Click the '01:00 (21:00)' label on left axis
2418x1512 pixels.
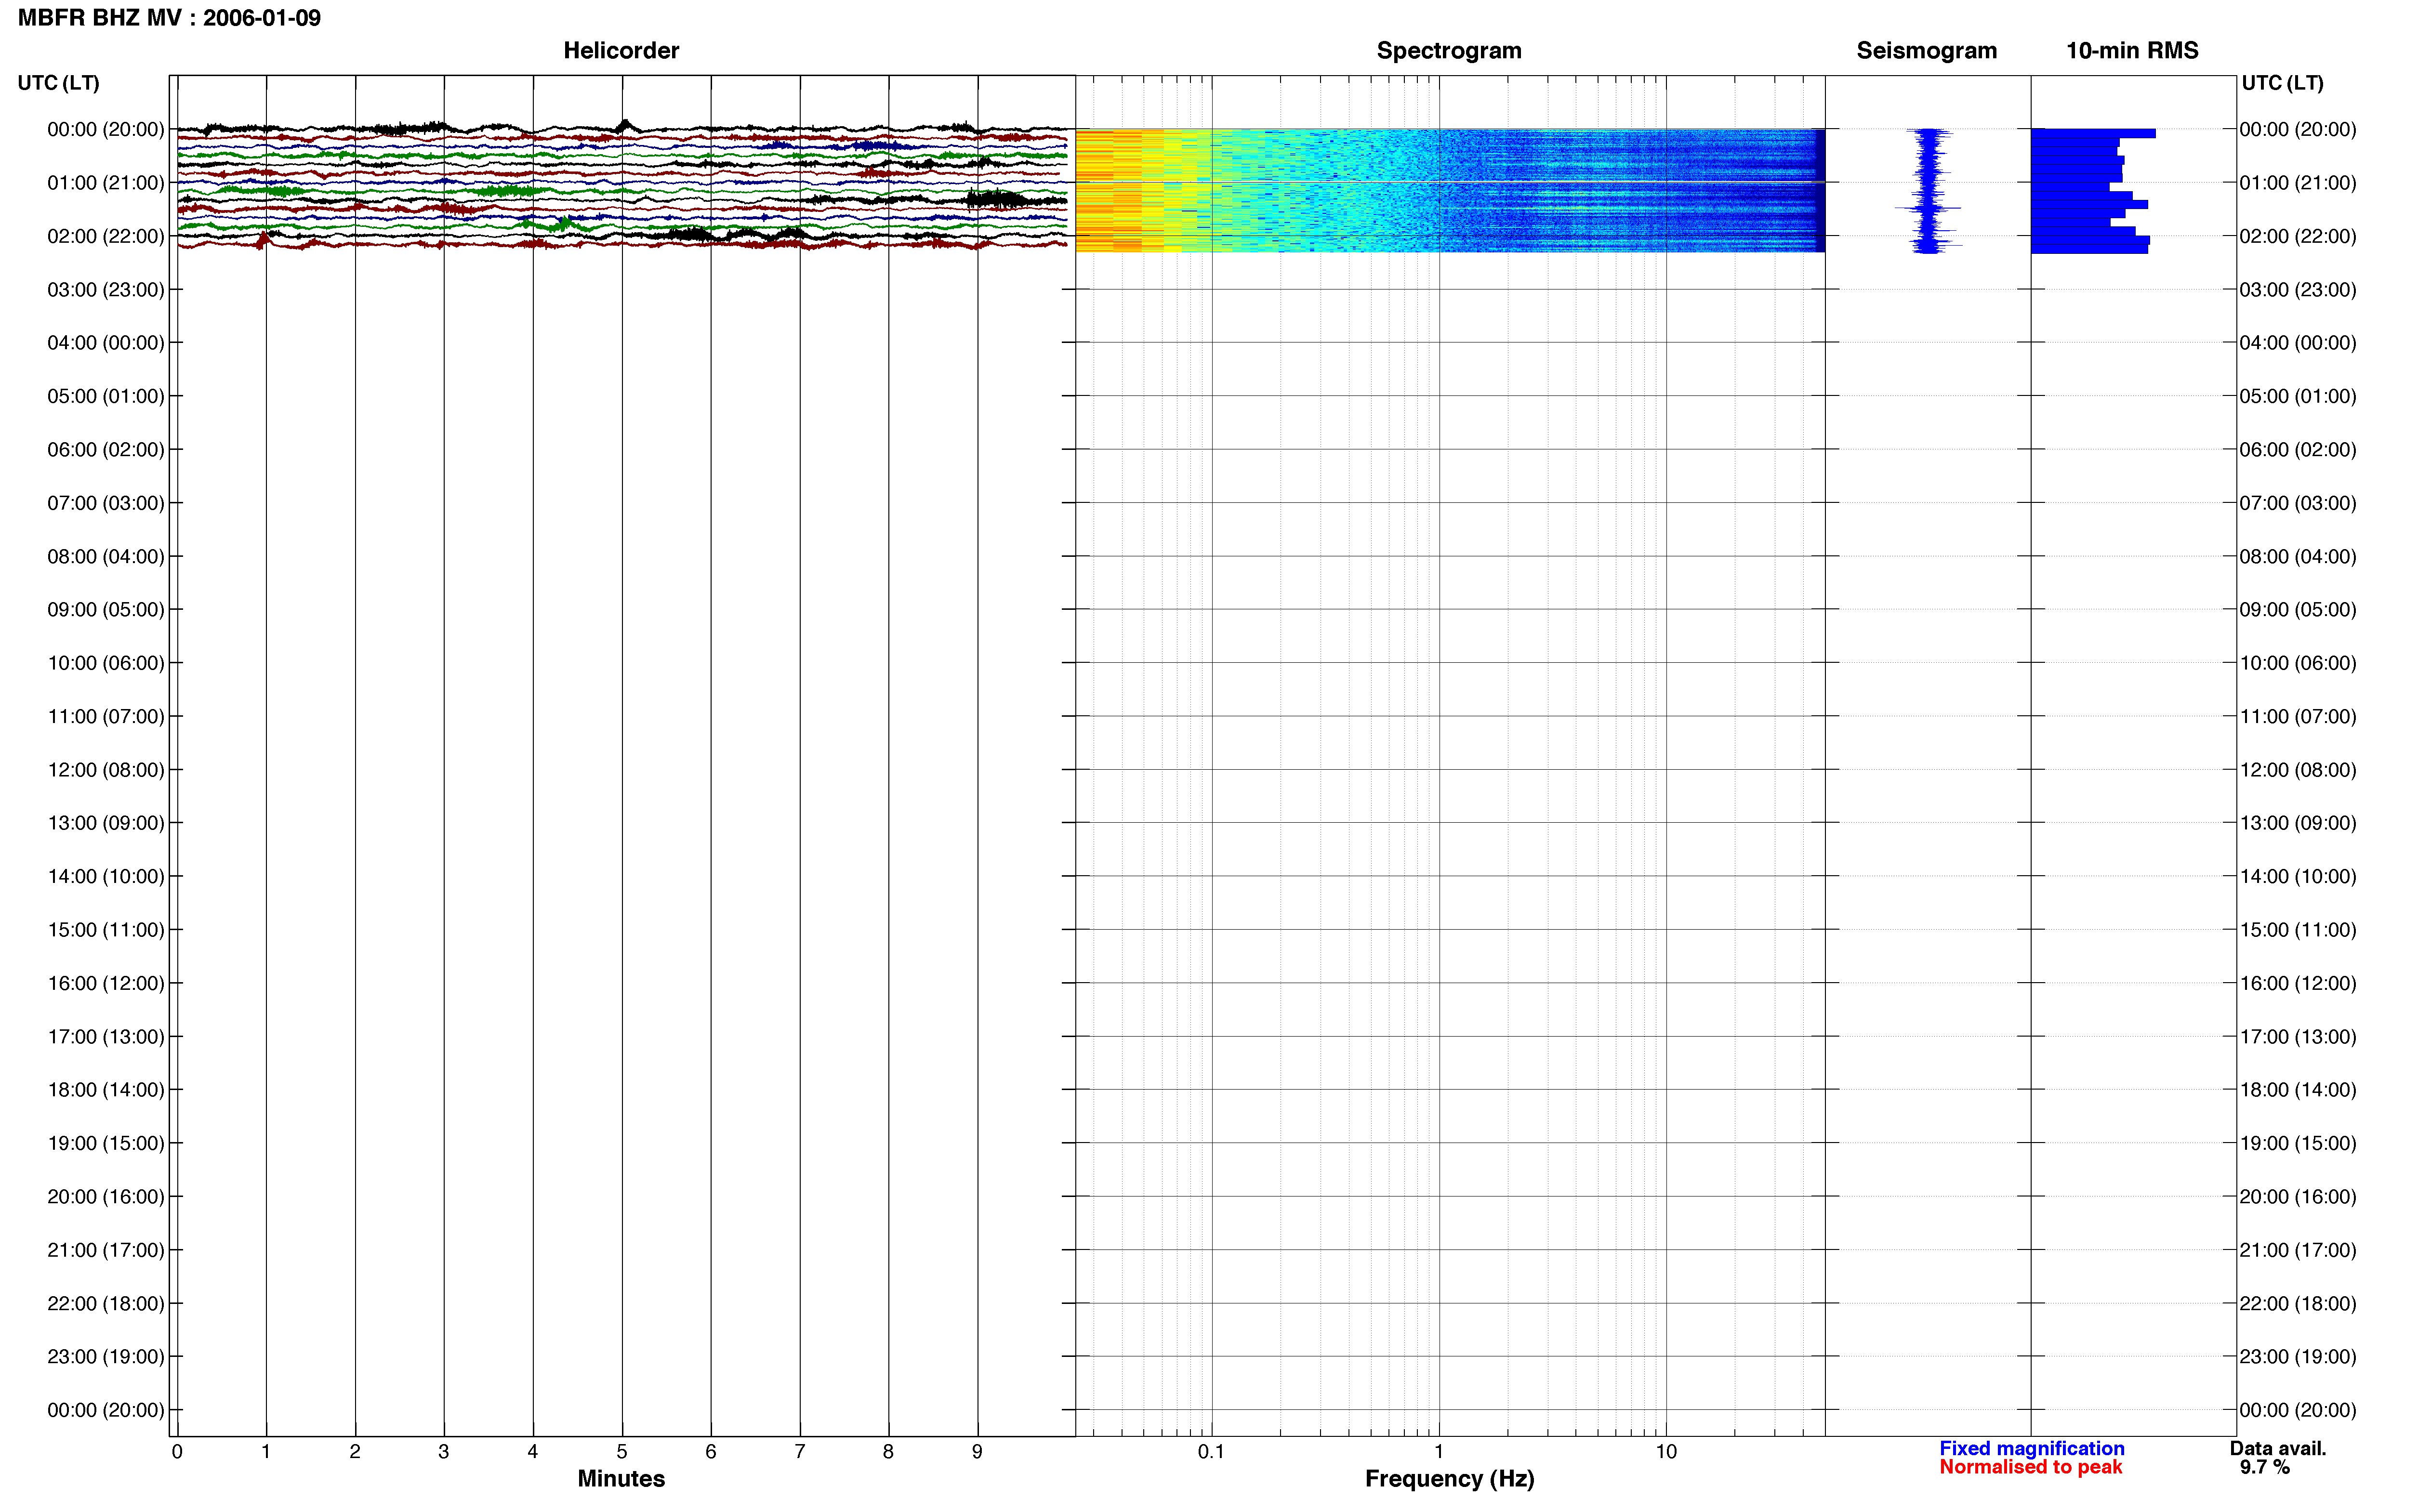pos(106,183)
